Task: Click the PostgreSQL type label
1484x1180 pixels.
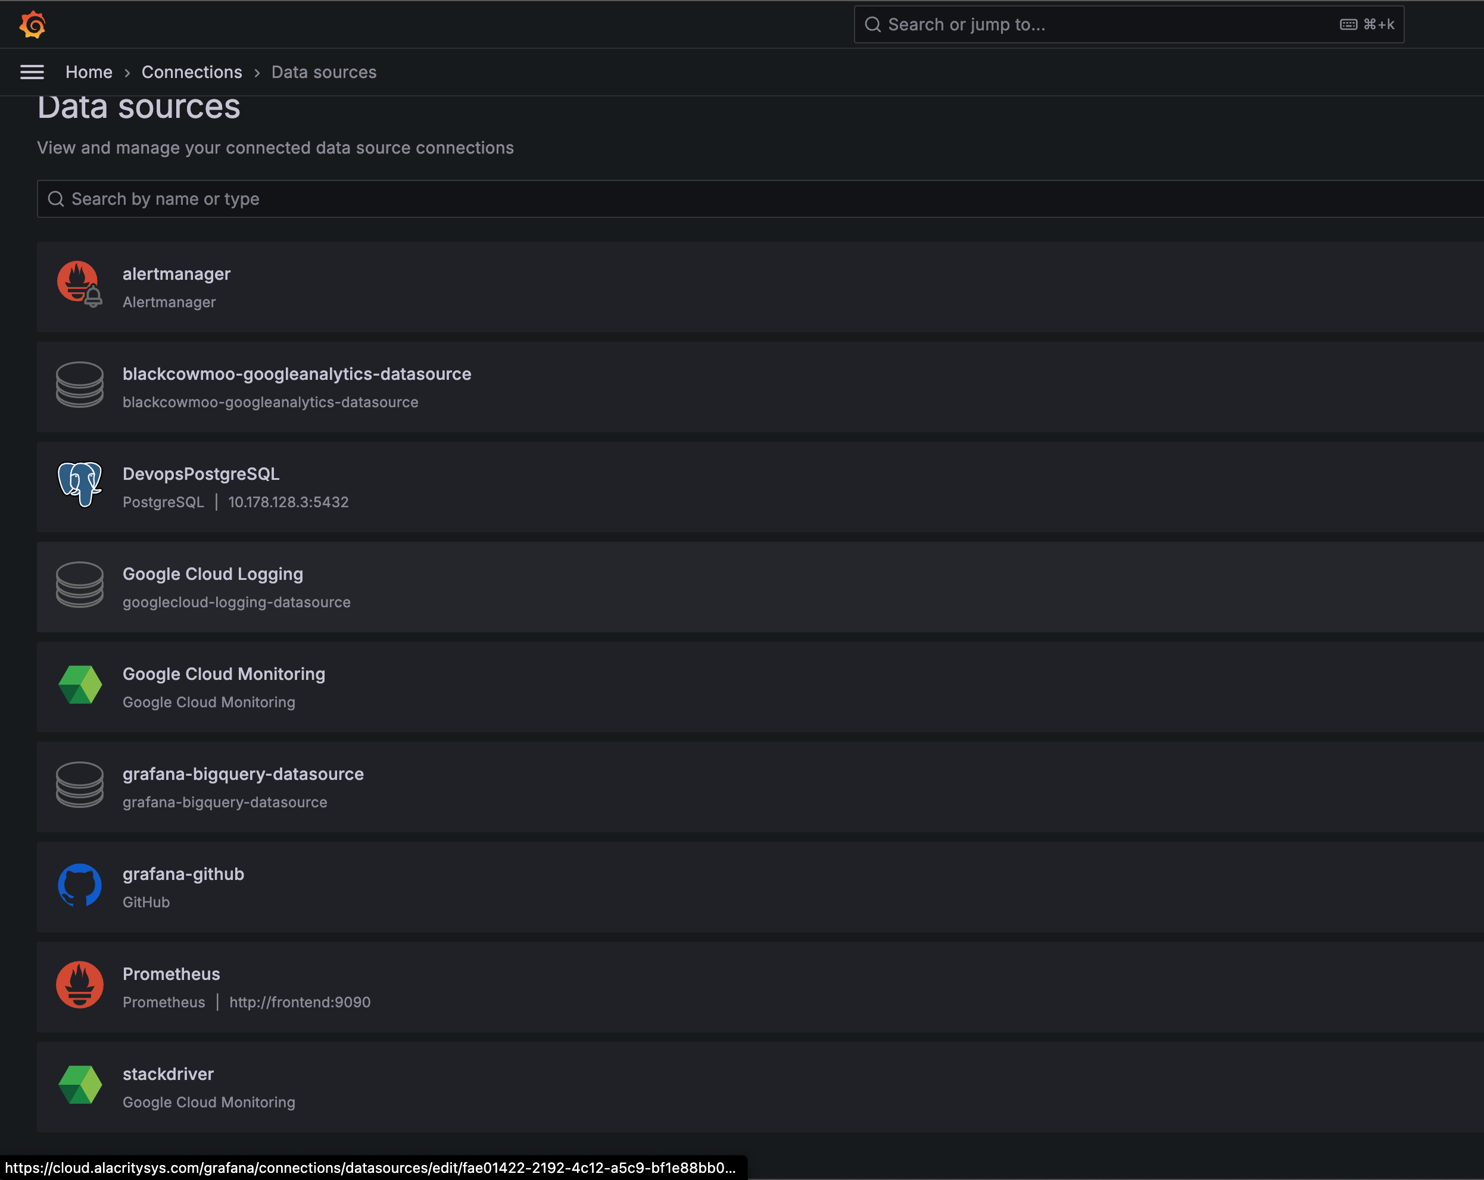Action: [163, 502]
